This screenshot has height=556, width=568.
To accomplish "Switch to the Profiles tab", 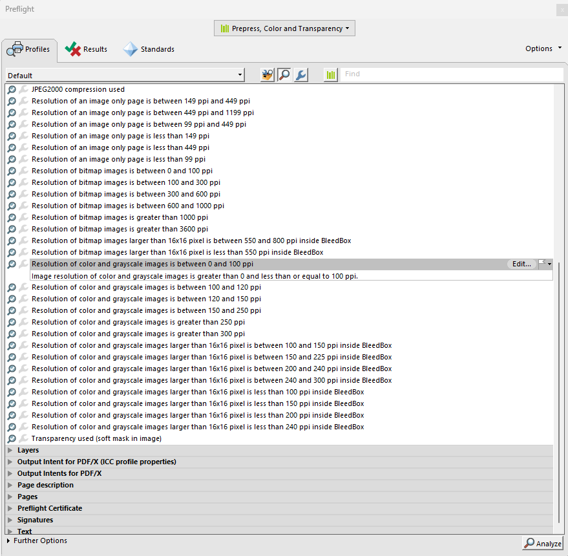I will tap(29, 49).
